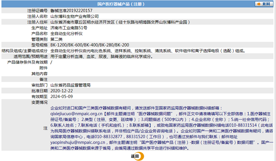Click the label 产品名称
This screenshot has height=161, width=276.
39,33
